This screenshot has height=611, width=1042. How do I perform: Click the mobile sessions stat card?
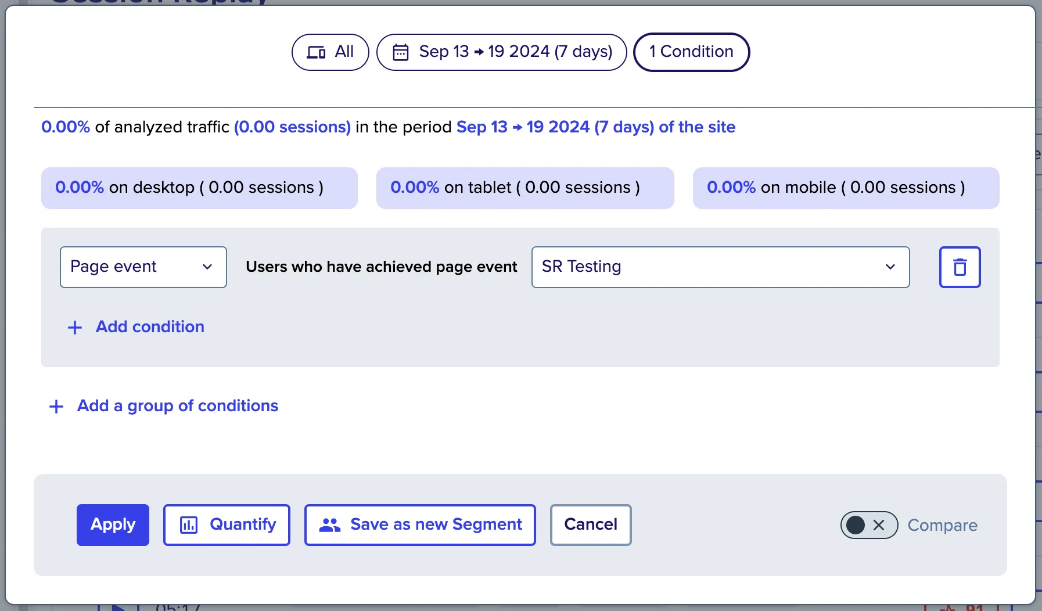[x=846, y=188]
